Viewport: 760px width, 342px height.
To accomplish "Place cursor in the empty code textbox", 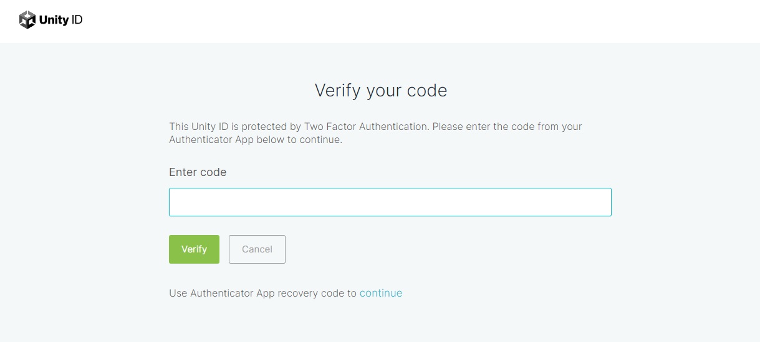I will [390, 202].
